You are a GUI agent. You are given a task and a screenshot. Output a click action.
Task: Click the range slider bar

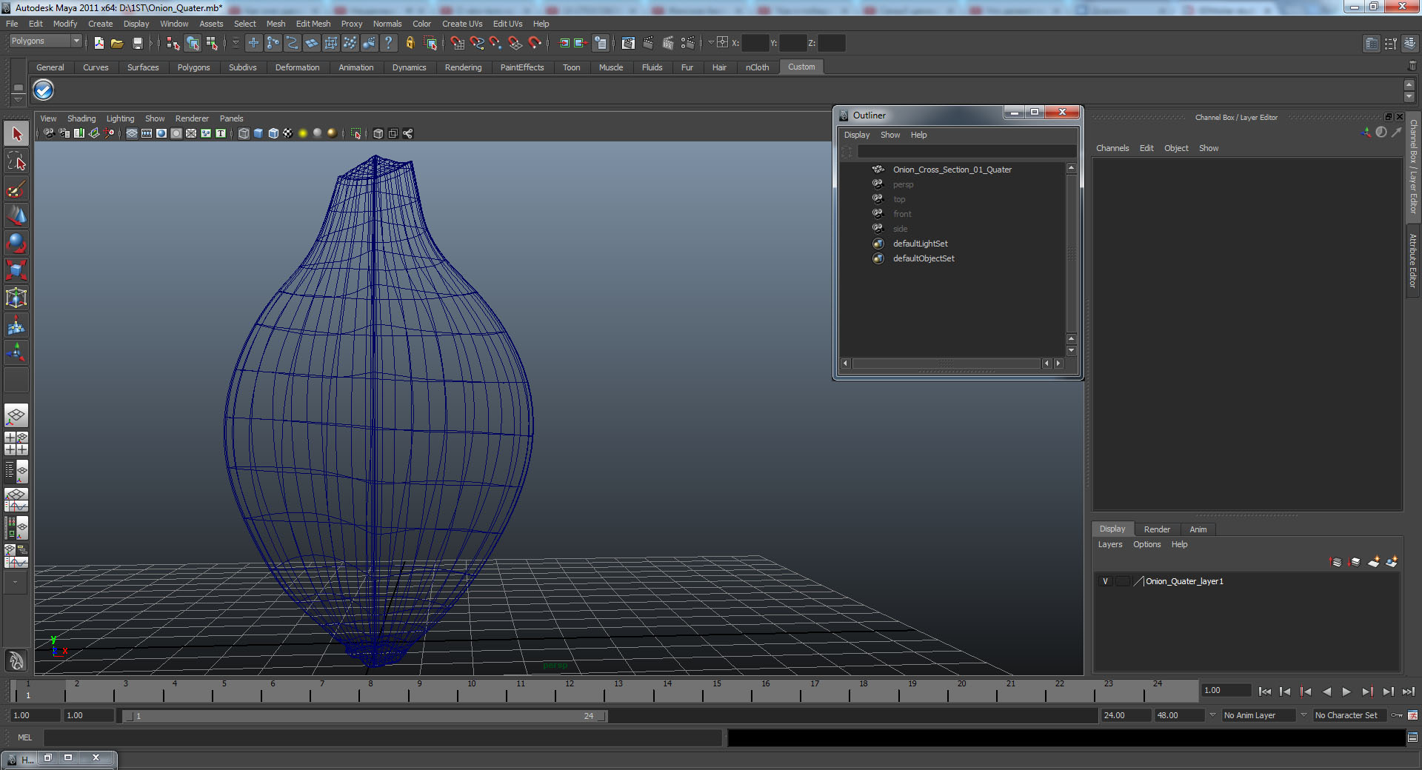pos(364,716)
